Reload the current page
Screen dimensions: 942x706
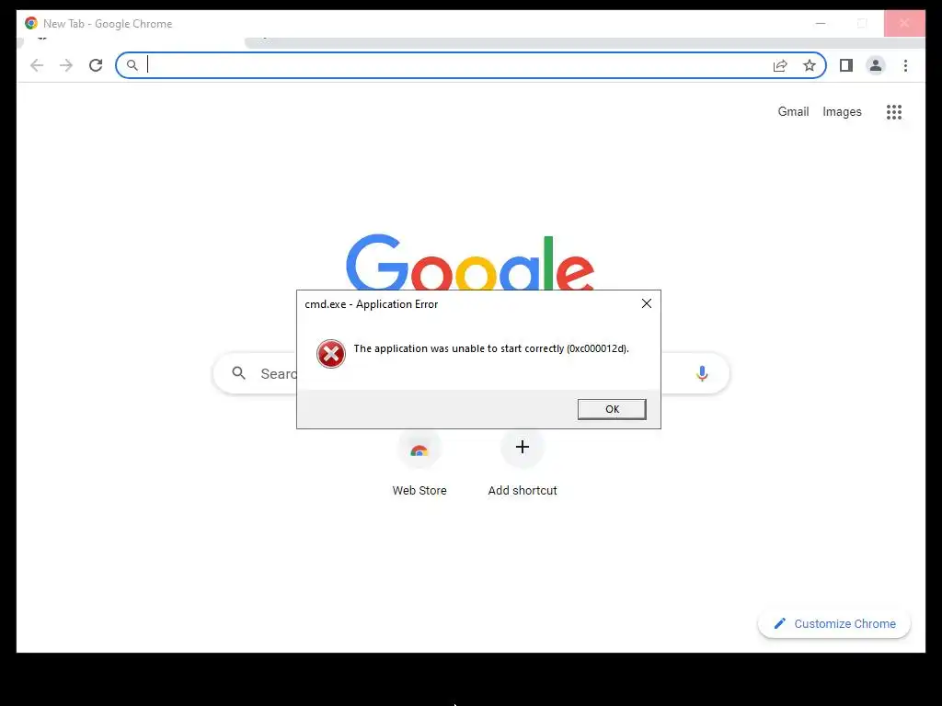click(x=96, y=65)
